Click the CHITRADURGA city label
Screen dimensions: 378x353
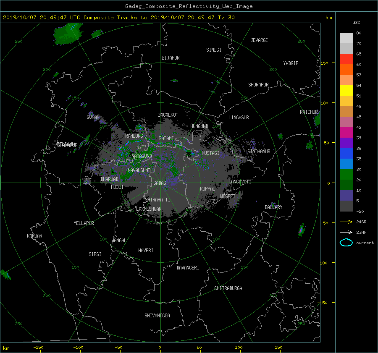(x=228, y=288)
